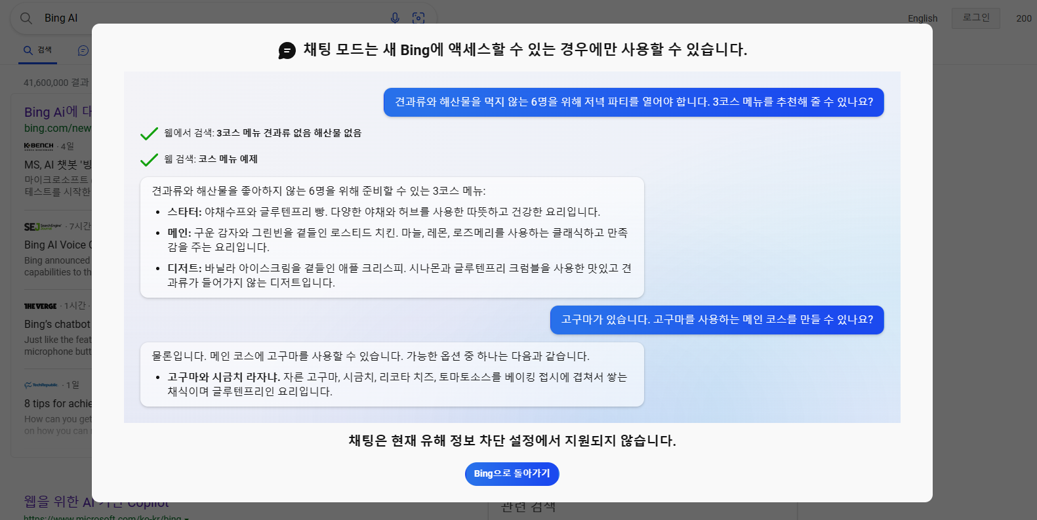Click the first user message about 견과류와 해산물
This screenshot has width=1037, height=520.
(634, 102)
